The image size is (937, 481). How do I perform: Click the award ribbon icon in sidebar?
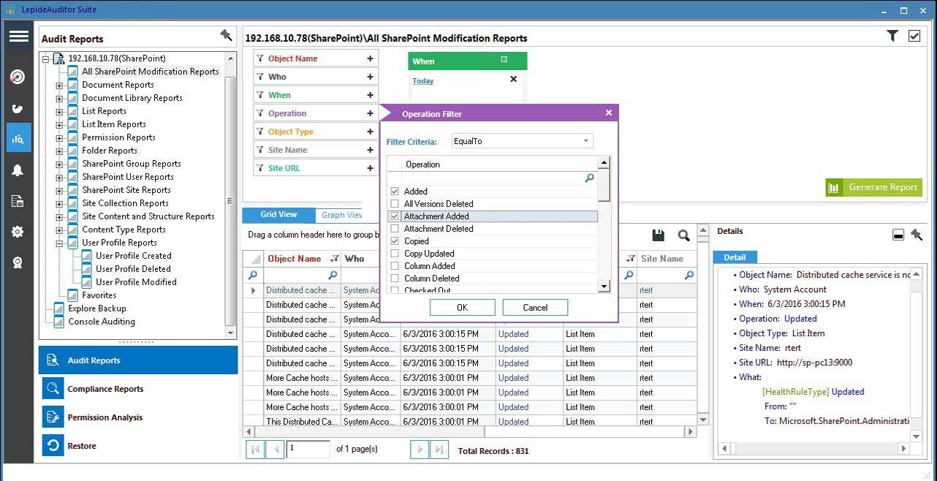point(18,262)
